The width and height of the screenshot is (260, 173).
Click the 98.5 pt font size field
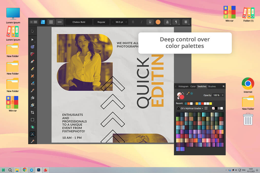point(119,22)
